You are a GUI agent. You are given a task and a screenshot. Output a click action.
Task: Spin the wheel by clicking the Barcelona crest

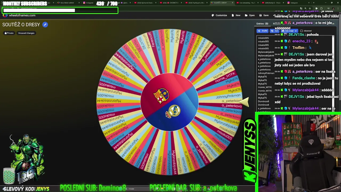(x=161, y=95)
